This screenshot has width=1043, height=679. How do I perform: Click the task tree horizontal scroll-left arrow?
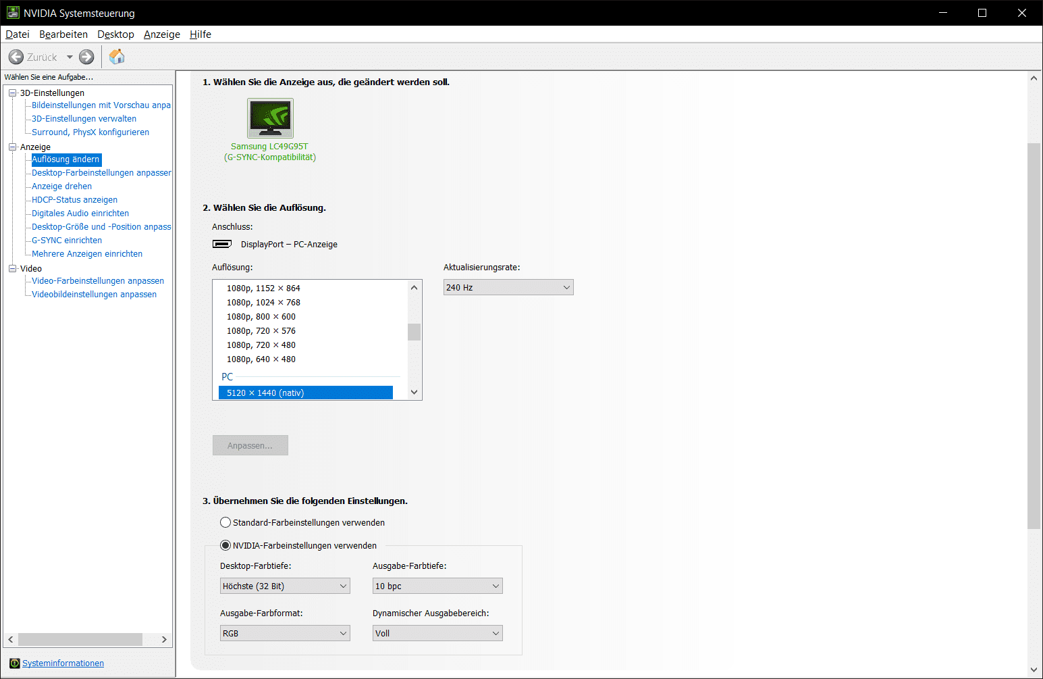tap(11, 639)
